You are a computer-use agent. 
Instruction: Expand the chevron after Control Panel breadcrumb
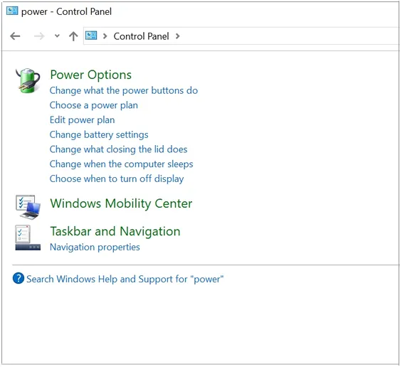tap(177, 36)
